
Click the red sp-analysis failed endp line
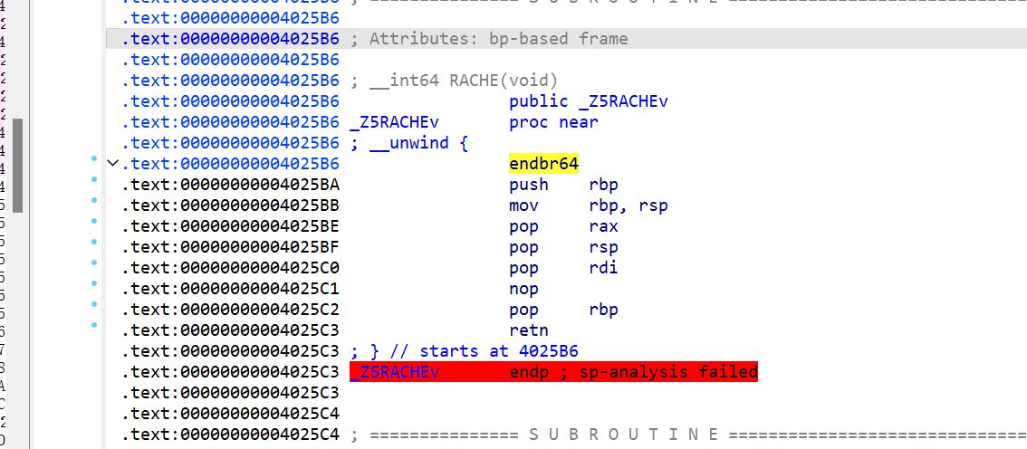(552, 372)
